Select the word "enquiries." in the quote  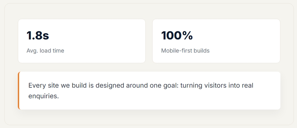(44, 96)
